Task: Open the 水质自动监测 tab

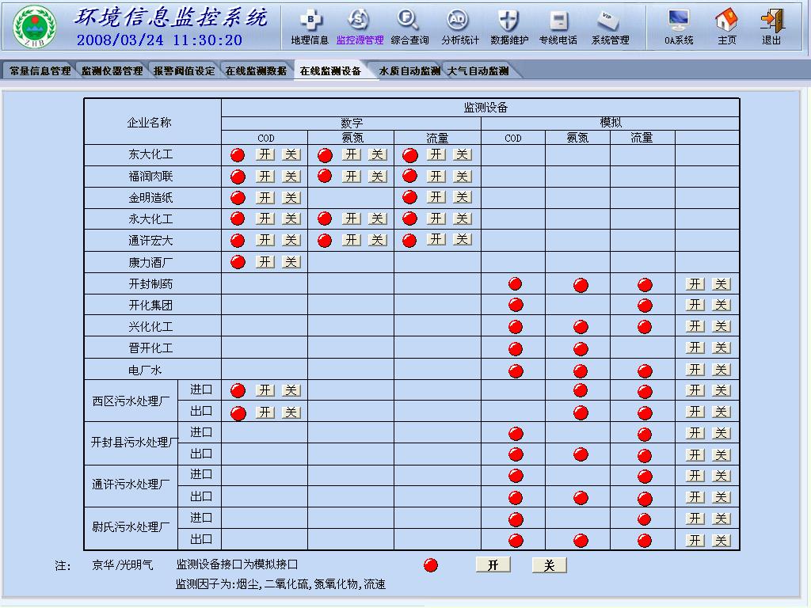Action: 409,70
